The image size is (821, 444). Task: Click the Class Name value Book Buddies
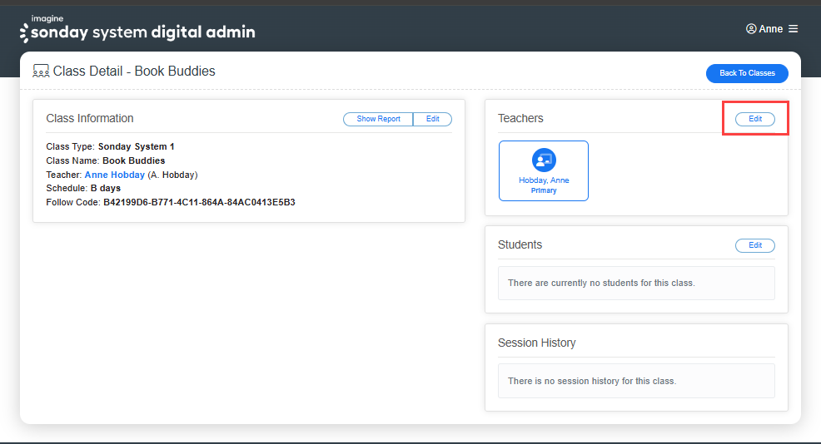click(x=133, y=160)
